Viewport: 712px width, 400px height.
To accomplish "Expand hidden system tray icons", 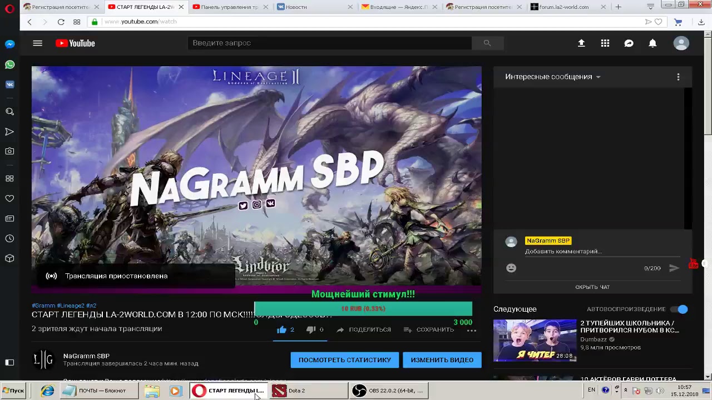I will (x=626, y=390).
